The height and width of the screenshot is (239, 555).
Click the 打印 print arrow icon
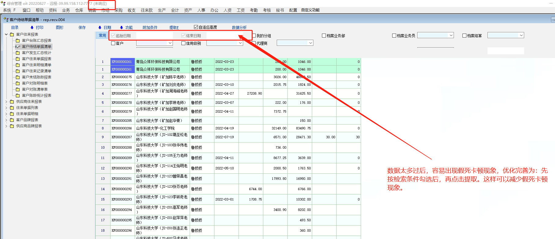32,27
